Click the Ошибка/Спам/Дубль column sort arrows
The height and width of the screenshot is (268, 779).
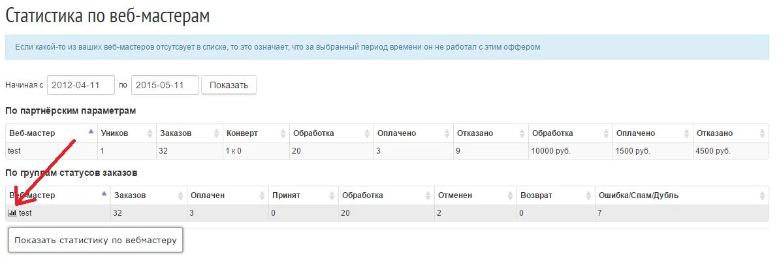tap(762, 195)
